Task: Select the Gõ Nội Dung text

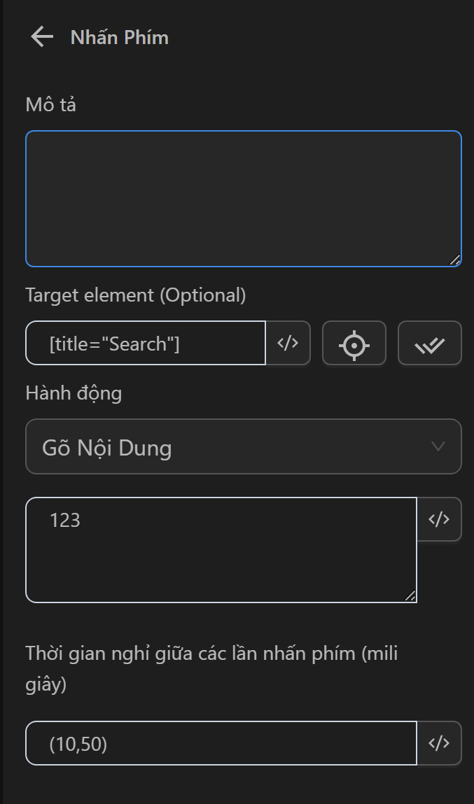Action: [x=106, y=447]
